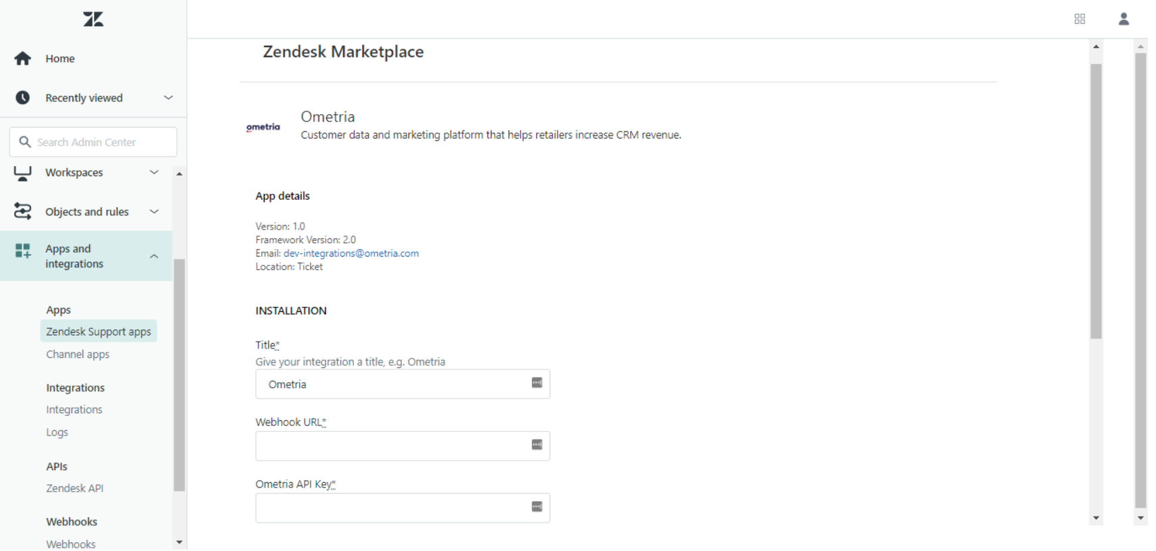Click into the Title input field
The image size is (1156, 551).
tap(402, 384)
